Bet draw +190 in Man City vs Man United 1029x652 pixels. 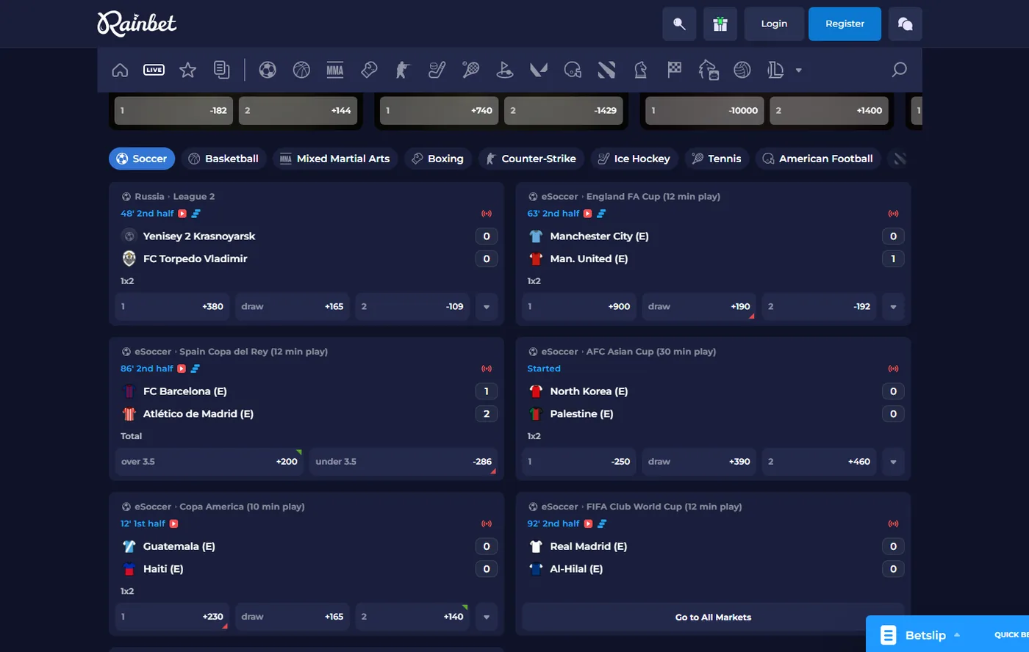pos(699,307)
